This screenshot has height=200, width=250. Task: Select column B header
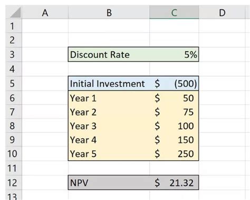coord(109,12)
